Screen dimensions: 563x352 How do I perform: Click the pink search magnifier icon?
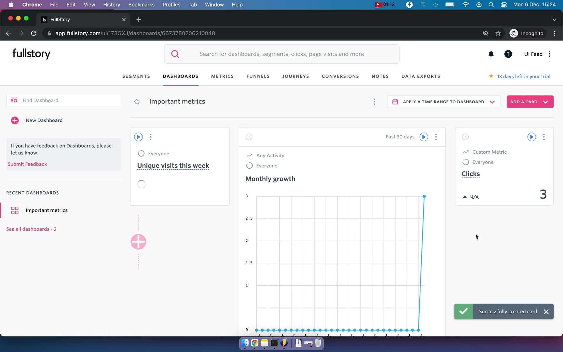point(175,54)
